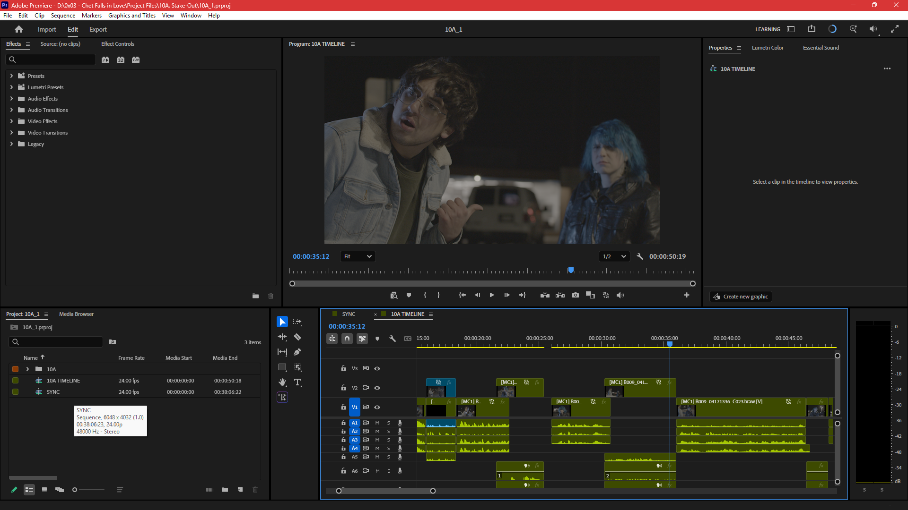The image size is (908, 510).
Task: Toggle Snap in Timeline
Action: pyautogui.click(x=347, y=339)
